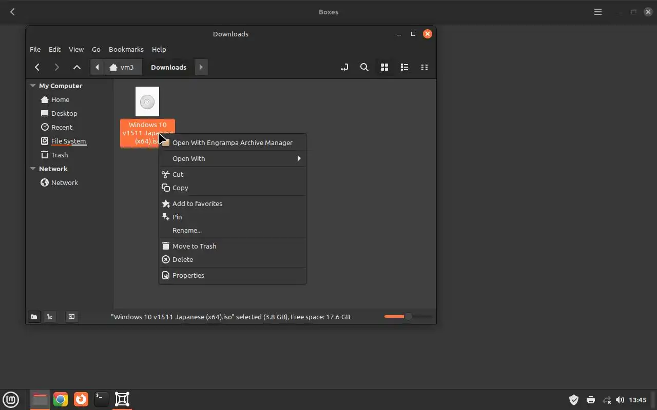Launch Chrome from the panel

point(61,399)
